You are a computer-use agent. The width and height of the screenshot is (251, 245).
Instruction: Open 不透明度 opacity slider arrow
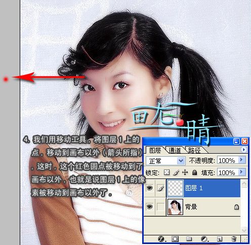point(241,160)
